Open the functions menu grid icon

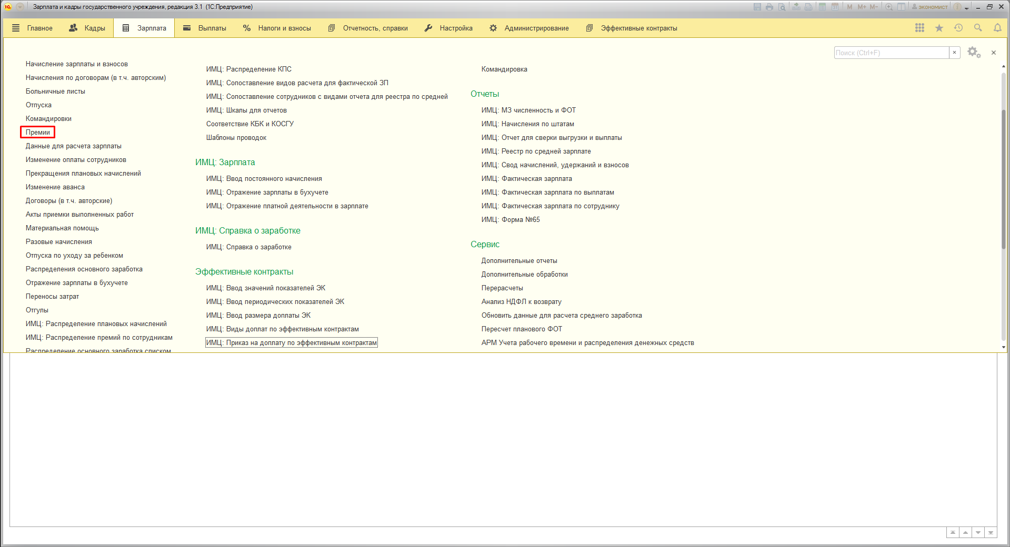click(x=919, y=28)
